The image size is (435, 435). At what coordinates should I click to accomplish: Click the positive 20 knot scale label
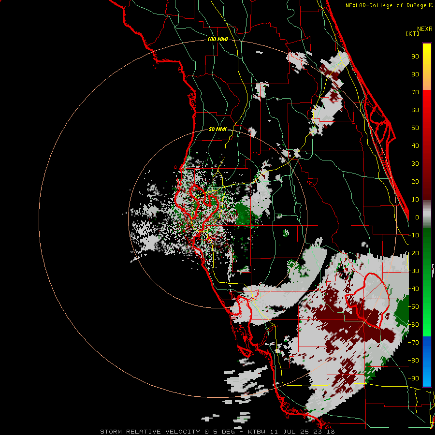point(415,182)
